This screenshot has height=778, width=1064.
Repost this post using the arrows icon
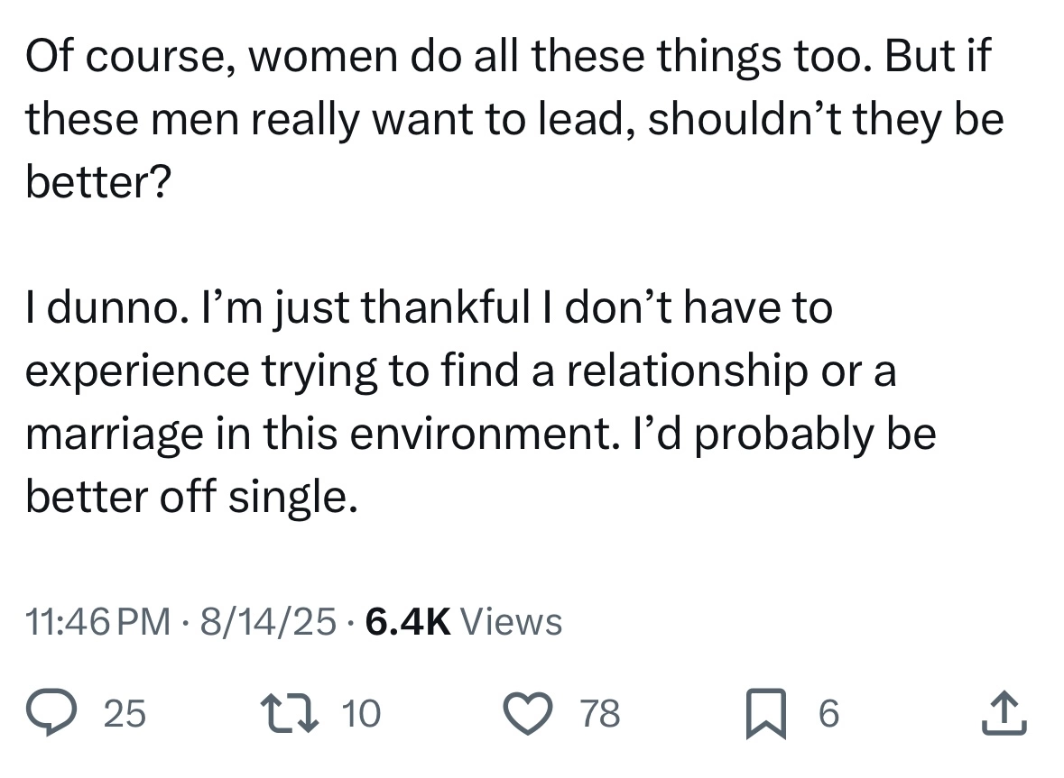click(290, 713)
